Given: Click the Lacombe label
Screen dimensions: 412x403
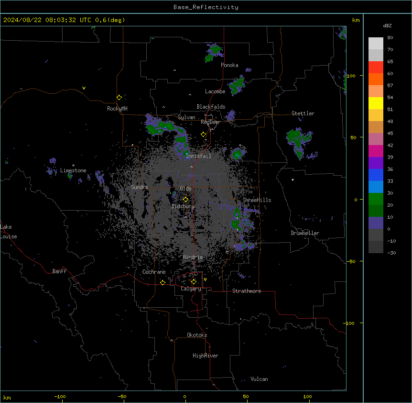Looking at the screenshot, I should [x=215, y=91].
